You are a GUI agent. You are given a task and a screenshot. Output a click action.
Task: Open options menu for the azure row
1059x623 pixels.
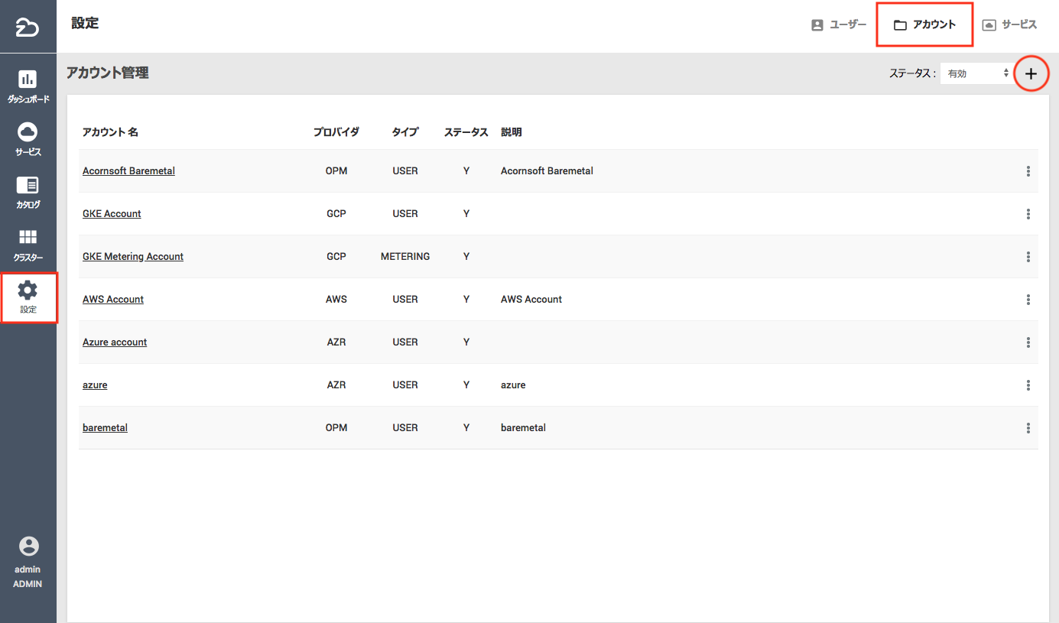(1028, 385)
